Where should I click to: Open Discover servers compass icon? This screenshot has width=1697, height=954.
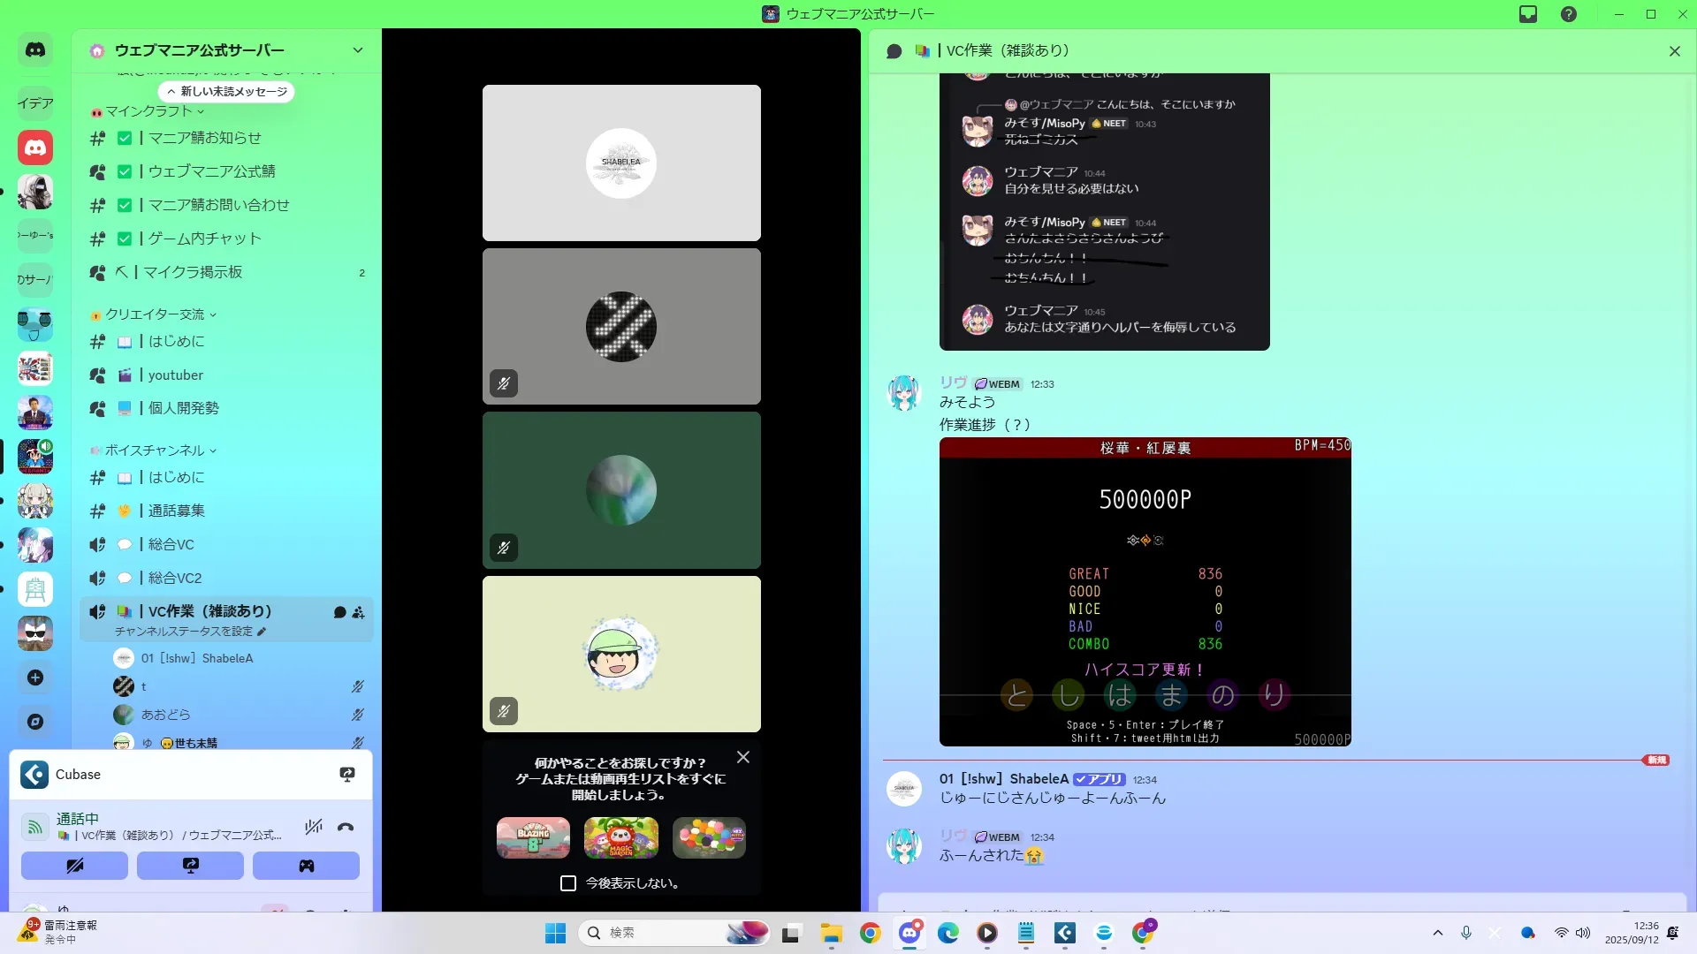35,722
